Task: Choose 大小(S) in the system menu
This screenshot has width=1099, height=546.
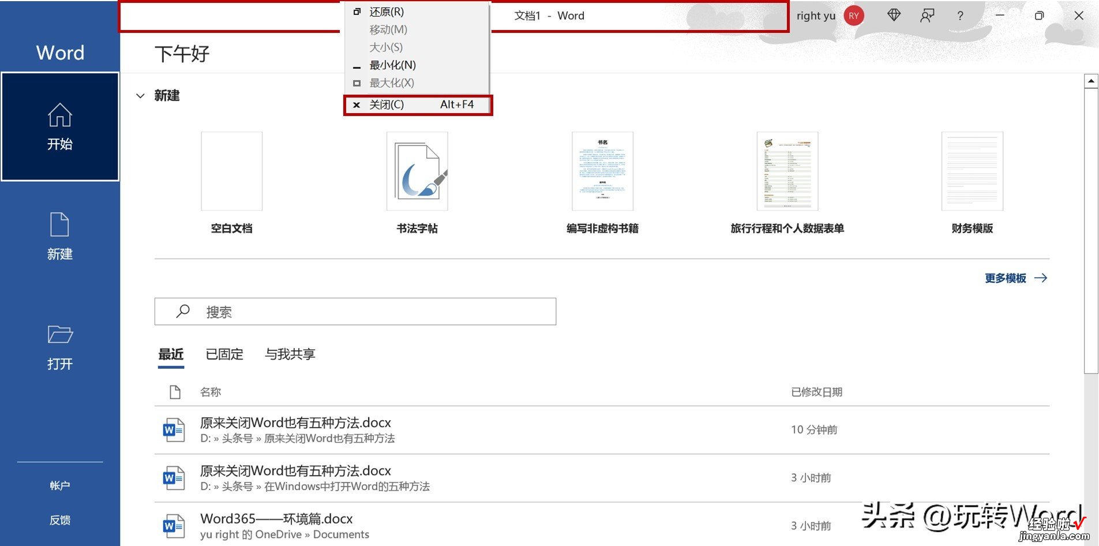Action: (417, 47)
